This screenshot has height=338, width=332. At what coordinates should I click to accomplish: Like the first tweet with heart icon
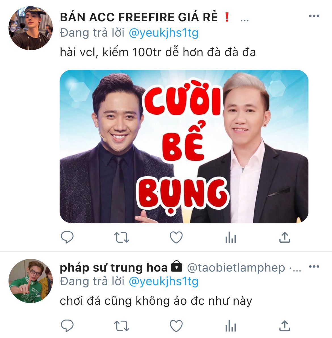coord(176,237)
